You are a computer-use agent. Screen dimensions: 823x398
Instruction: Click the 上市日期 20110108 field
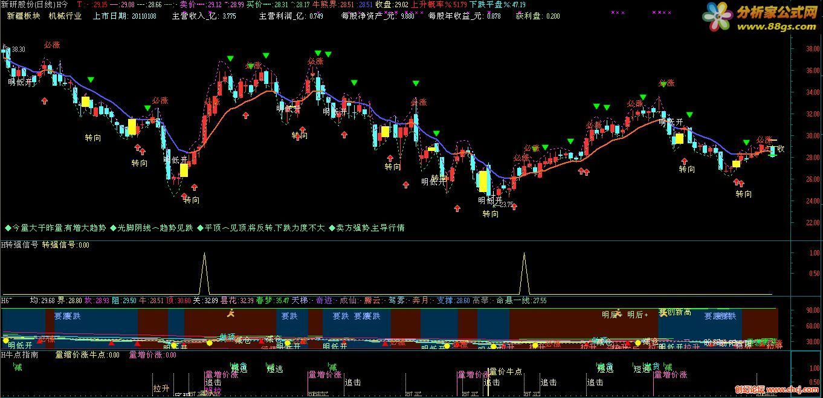point(124,16)
